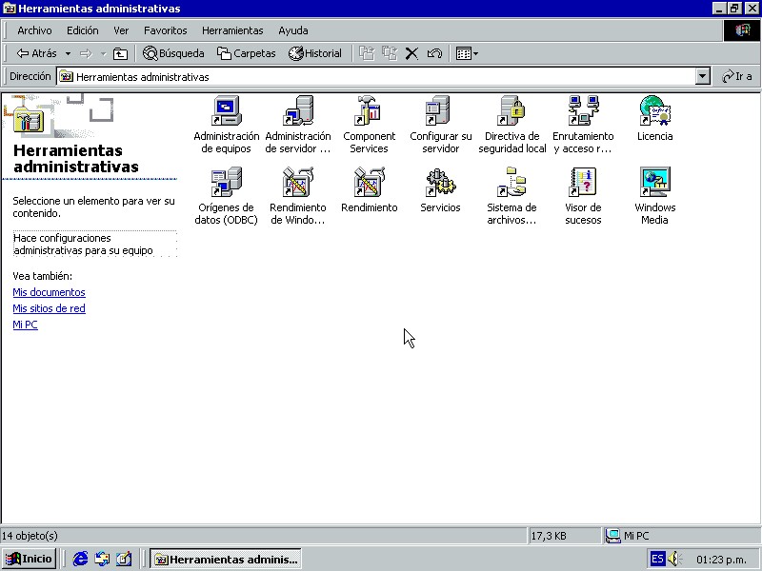Click the Move To toolbar icon
Image resolution: width=762 pixels, height=571 pixels.
click(367, 53)
